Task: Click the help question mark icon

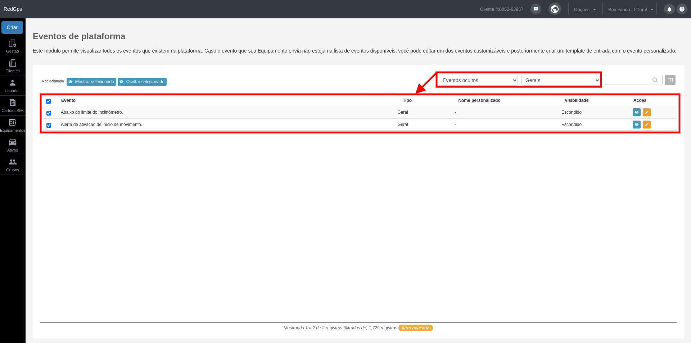Action: coord(682,9)
